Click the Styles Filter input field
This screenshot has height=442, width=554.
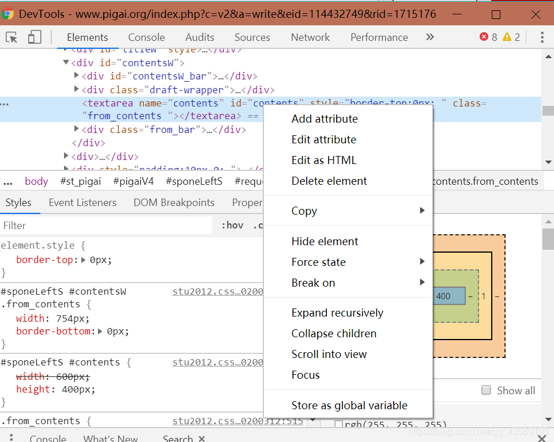pos(106,226)
